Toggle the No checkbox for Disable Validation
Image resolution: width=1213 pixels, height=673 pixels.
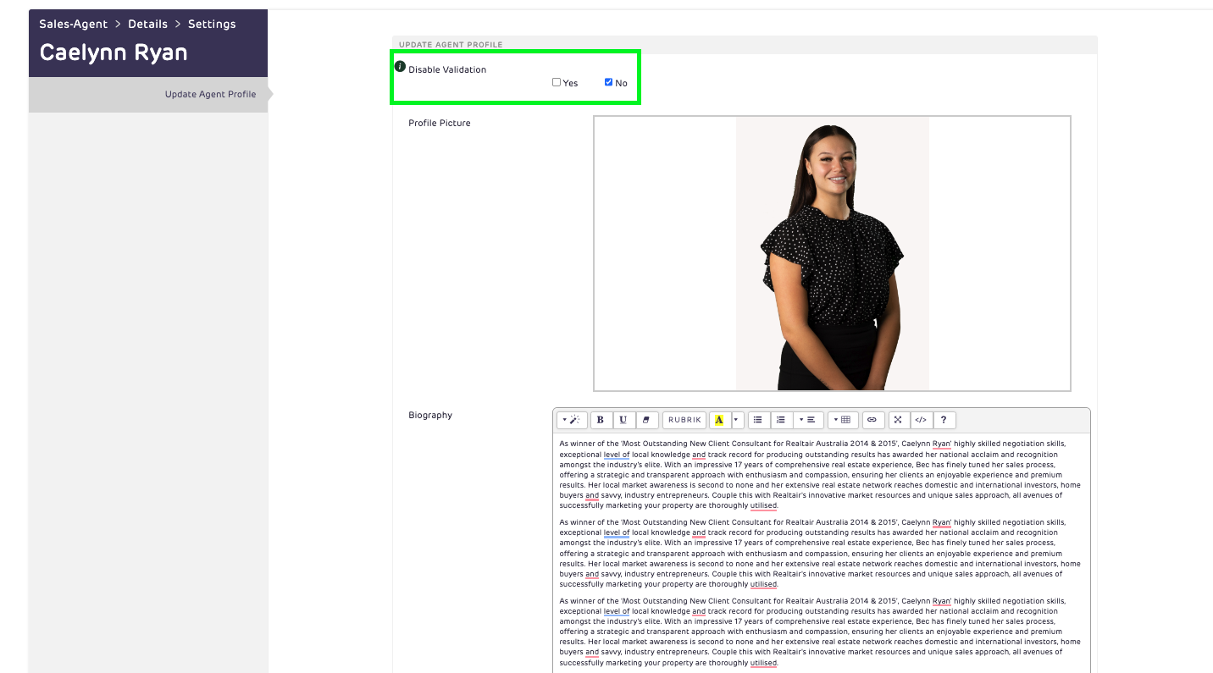click(x=608, y=82)
